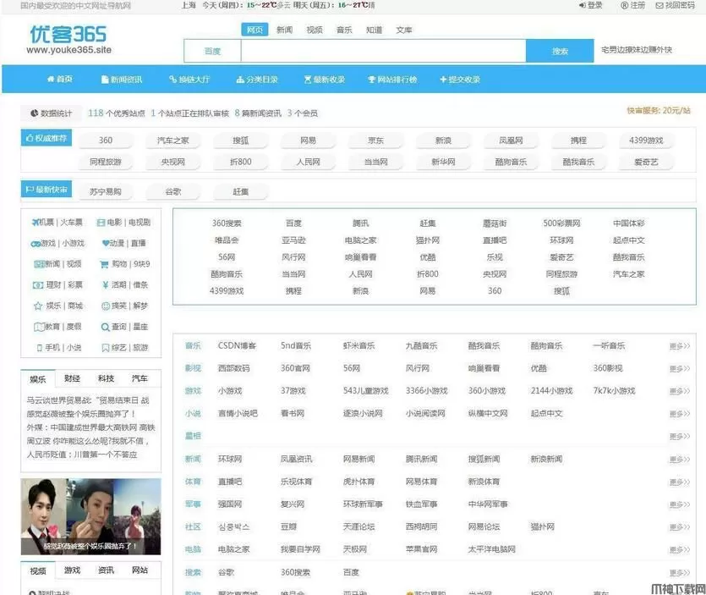This screenshot has height=595, width=706.
Task: Open the 百度 search engine selector
Action: click(x=212, y=52)
